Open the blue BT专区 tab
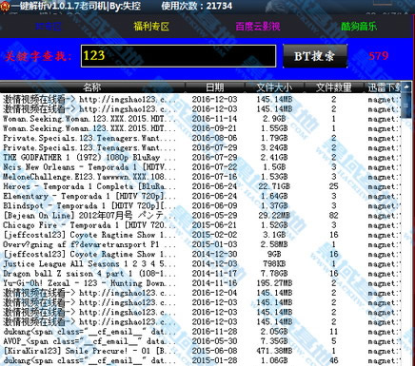Viewport: 415px width, 366px height. 49,27
